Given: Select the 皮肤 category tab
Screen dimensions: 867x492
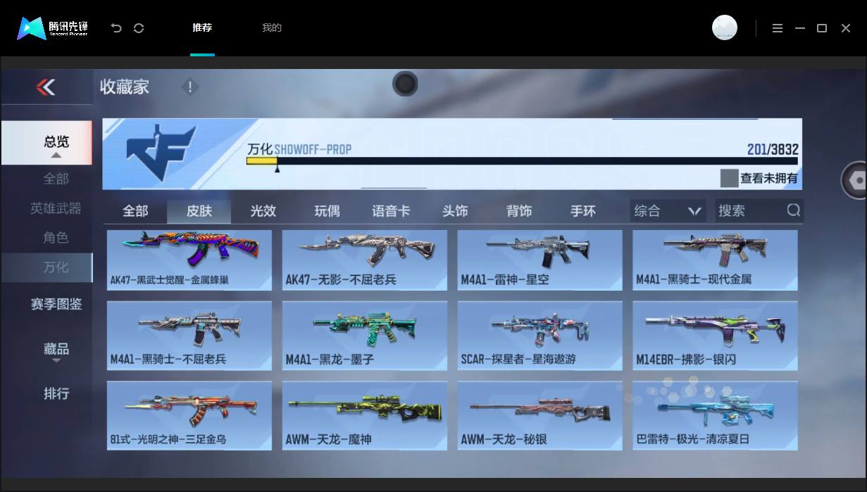Looking at the screenshot, I should [199, 211].
